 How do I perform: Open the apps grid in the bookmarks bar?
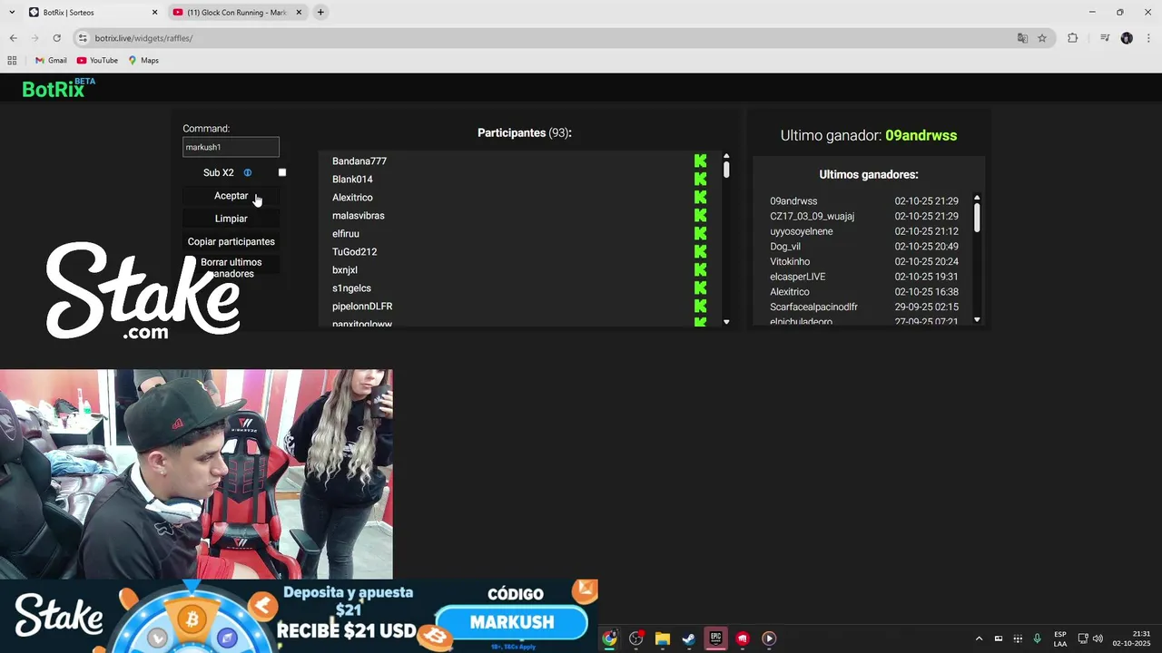click(x=12, y=61)
